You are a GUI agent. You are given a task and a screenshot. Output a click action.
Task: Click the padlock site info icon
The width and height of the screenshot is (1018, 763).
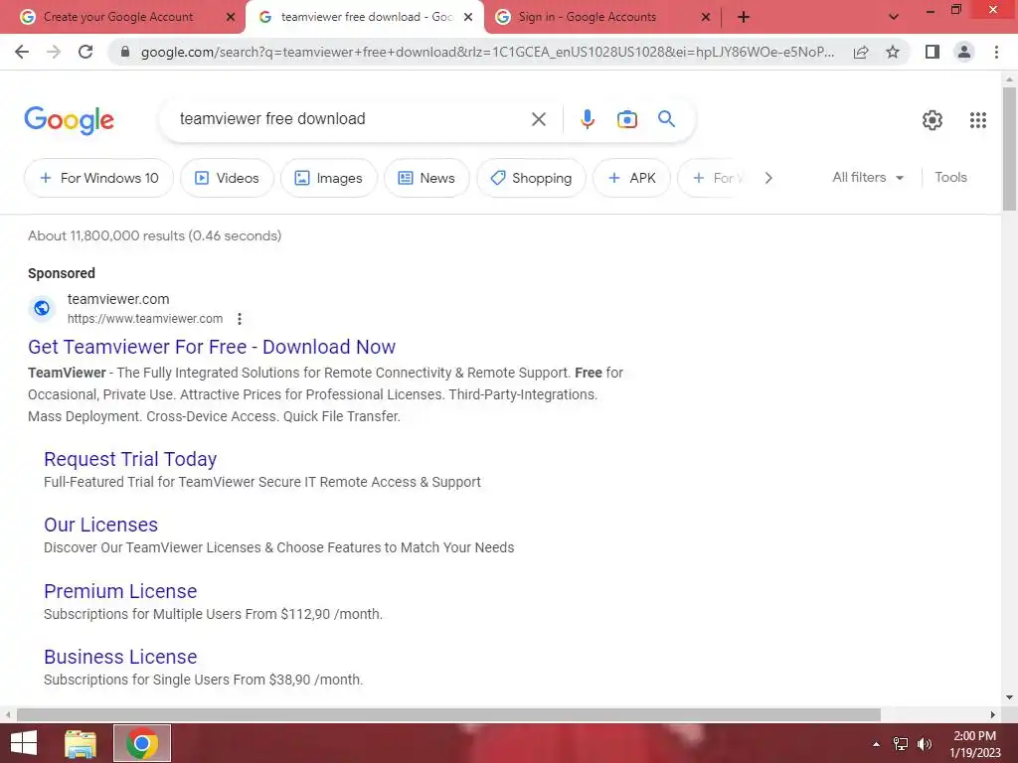[125, 52]
